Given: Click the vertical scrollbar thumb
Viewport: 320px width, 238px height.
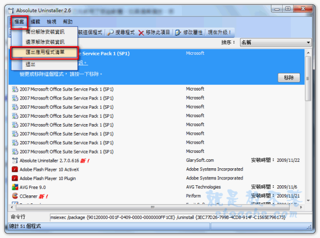Looking at the screenshot, I should coord(308,79).
